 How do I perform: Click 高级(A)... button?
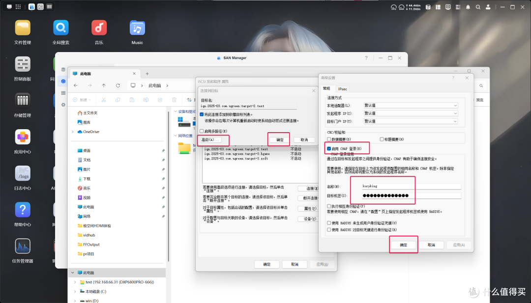coord(210,139)
